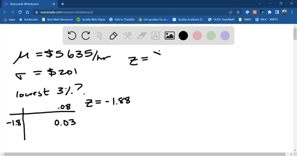The height and width of the screenshot is (156, 297).
Task: Open a new browser tab
Action: 63,4
